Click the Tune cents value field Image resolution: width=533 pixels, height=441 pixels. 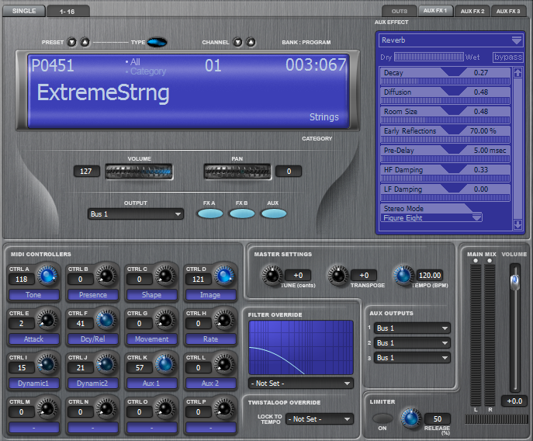coord(297,276)
